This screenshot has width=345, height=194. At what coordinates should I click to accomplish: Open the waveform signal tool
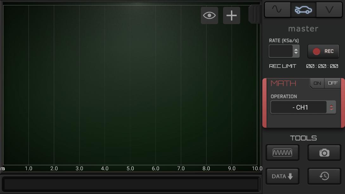[x=282, y=153]
